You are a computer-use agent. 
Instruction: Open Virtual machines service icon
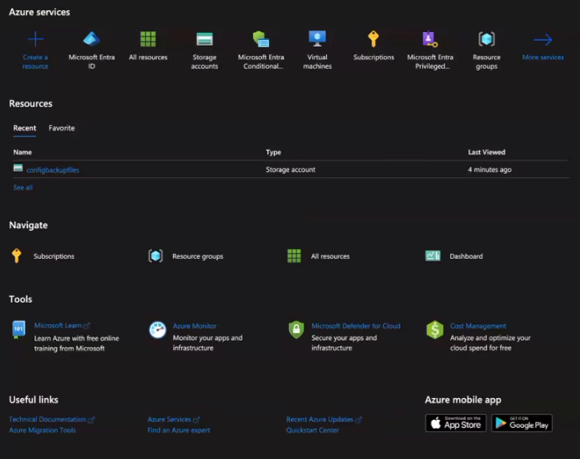pyautogui.click(x=317, y=39)
